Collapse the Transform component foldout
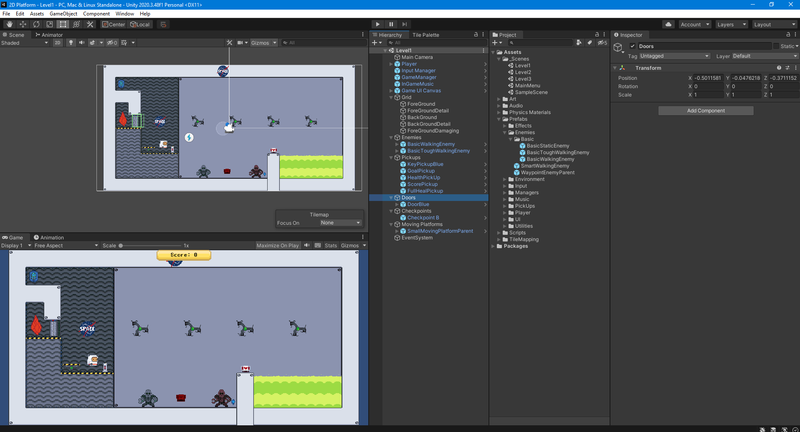This screenshot has height=432, width=800. 615,68
